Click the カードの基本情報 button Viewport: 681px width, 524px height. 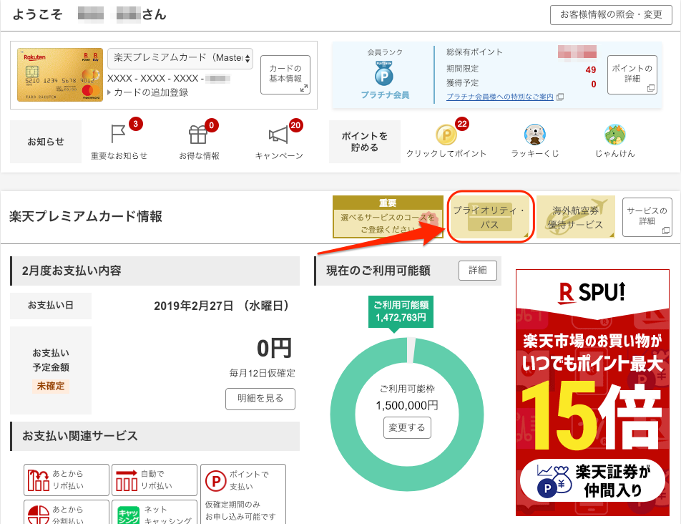tap(285, 74)
